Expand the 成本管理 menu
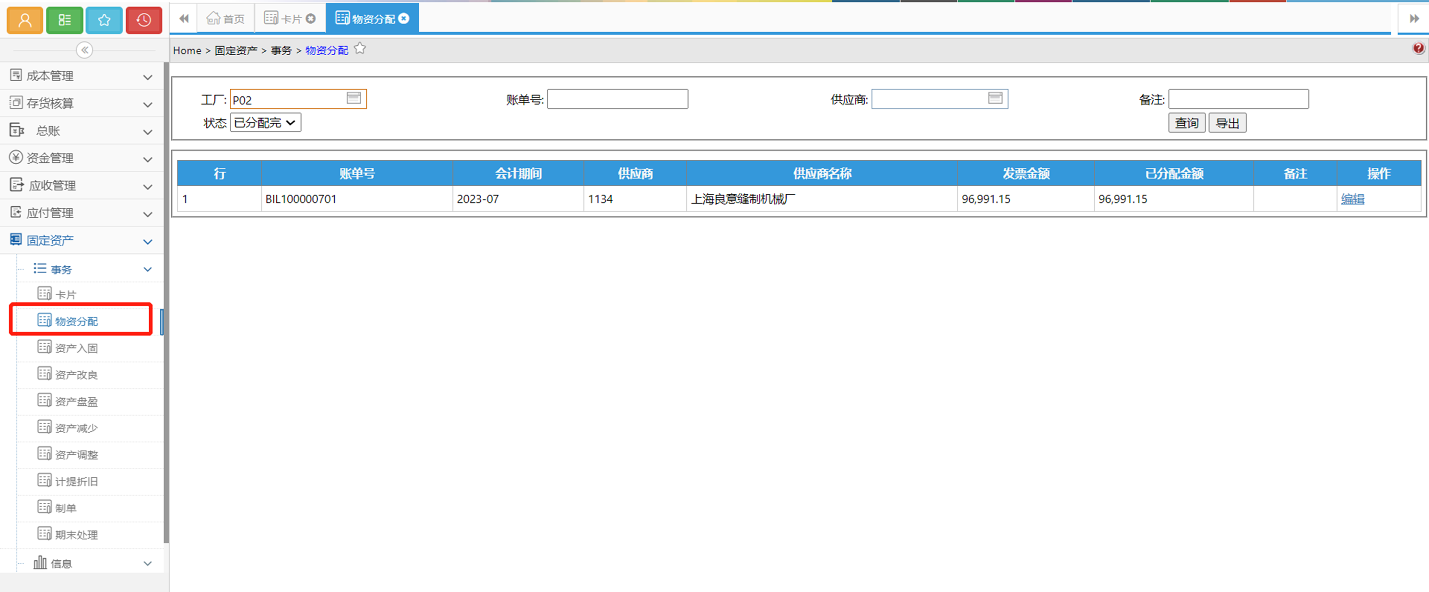The image size is (1429, 592). (x=82, y=76)
